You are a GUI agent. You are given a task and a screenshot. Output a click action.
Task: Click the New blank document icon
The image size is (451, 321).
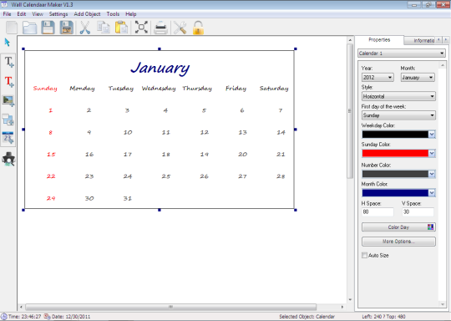point(12,28)
